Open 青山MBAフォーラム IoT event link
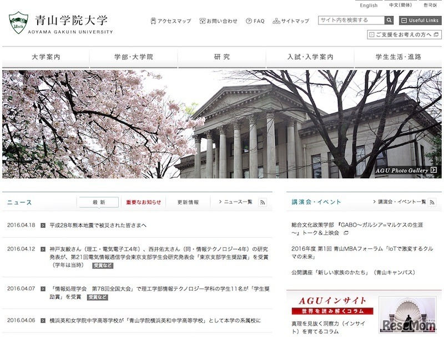Image resolution: width=444 pixels, height=338 pixels. pos(362,253)
